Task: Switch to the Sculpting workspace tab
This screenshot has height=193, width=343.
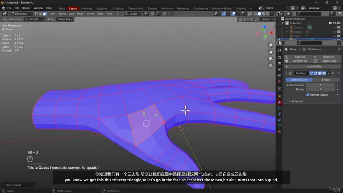Action: (x=102, y=9)
